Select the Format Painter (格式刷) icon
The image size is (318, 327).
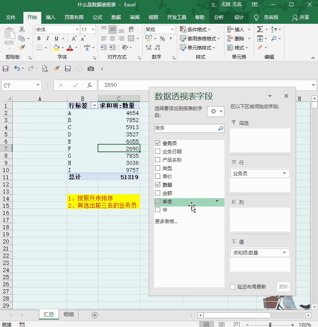(22, 48)
